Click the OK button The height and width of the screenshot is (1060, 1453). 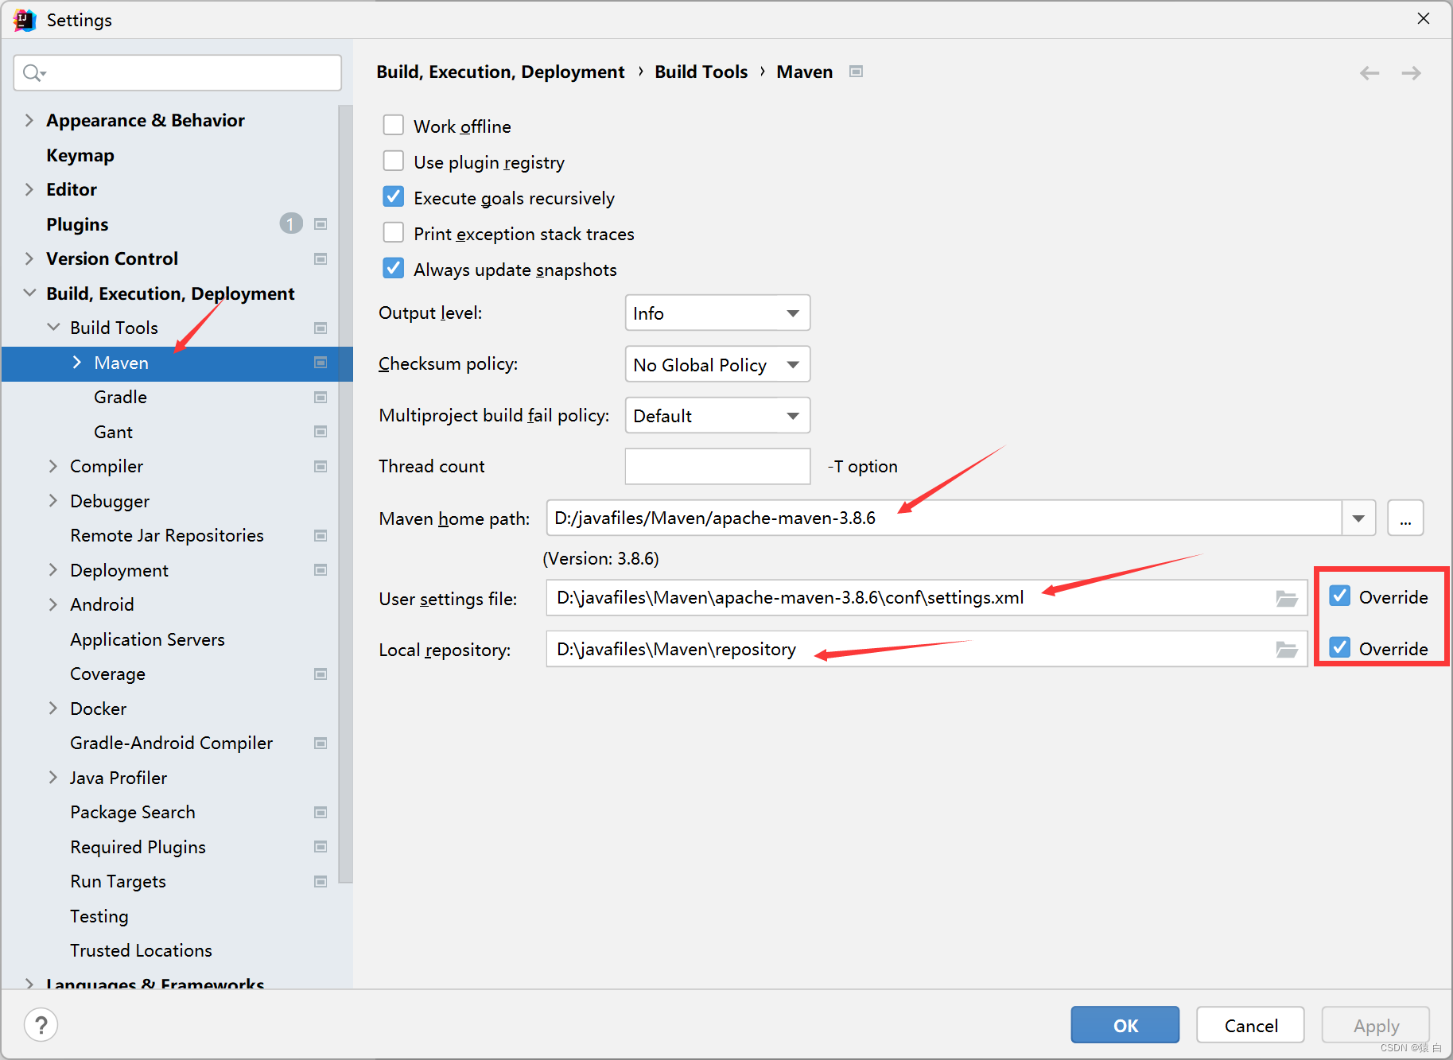pos(1125,1025)
